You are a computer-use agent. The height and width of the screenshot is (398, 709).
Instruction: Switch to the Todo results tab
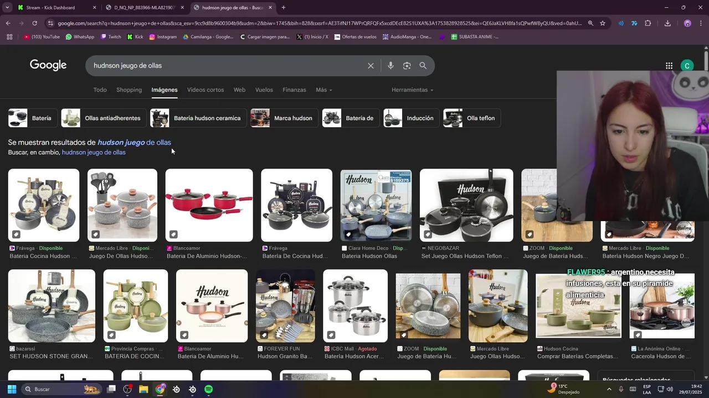tap(100, 90)
